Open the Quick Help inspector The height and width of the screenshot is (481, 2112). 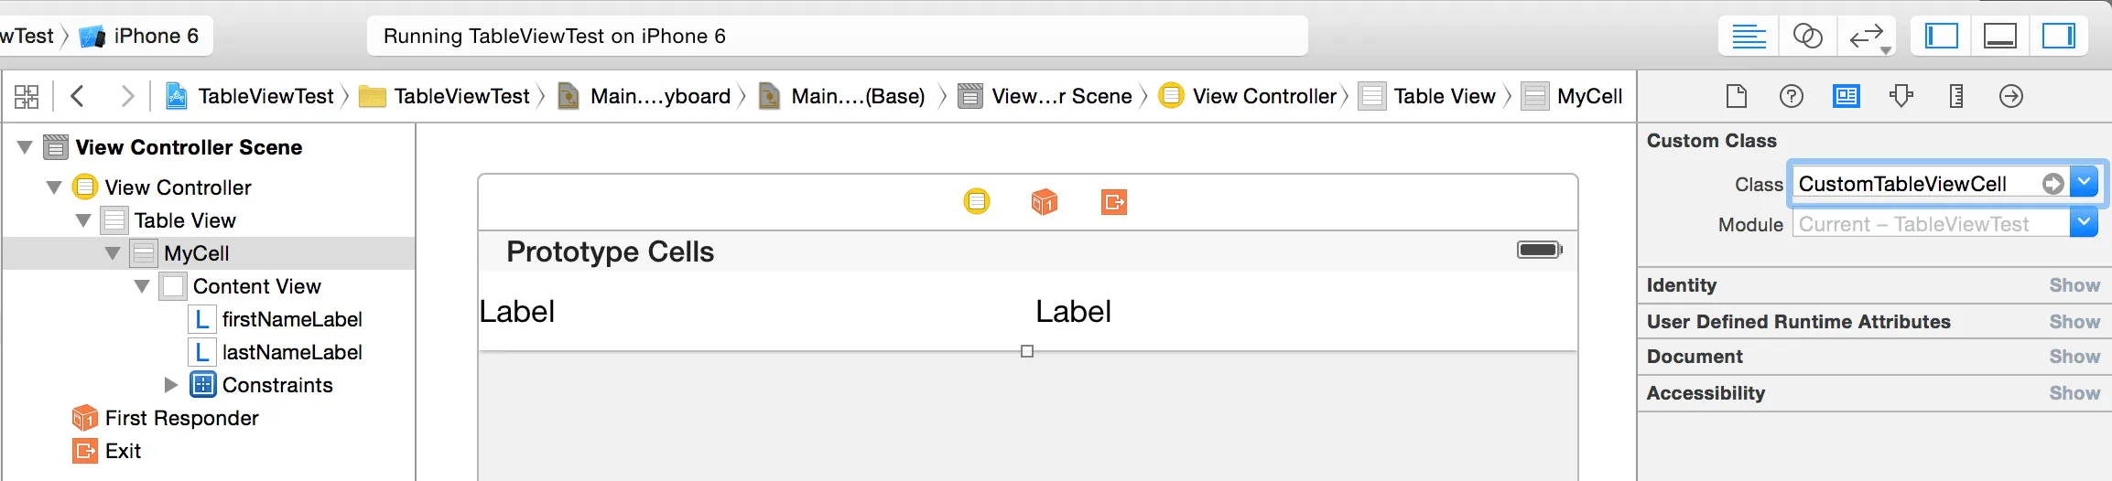(x=1791, y=96)
